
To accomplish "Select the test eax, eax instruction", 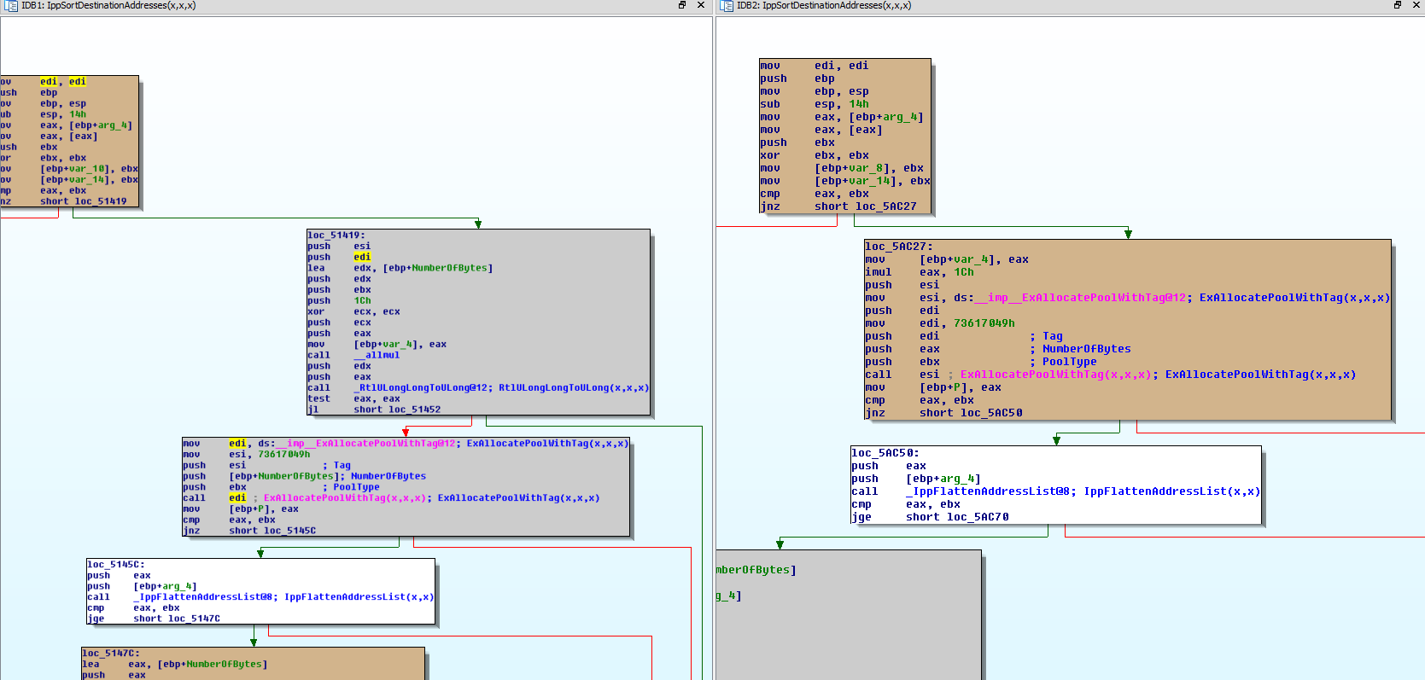I will click(x=353, y=399).
